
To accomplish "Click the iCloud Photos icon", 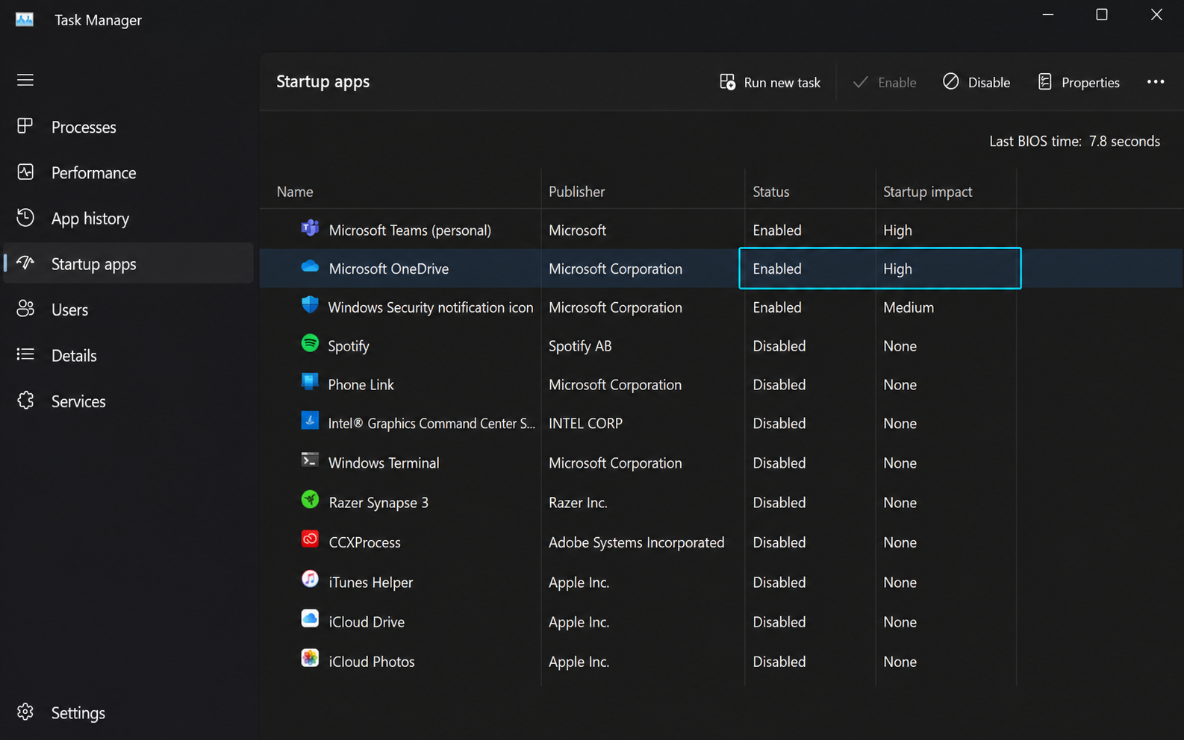I will tap(310, 658).
